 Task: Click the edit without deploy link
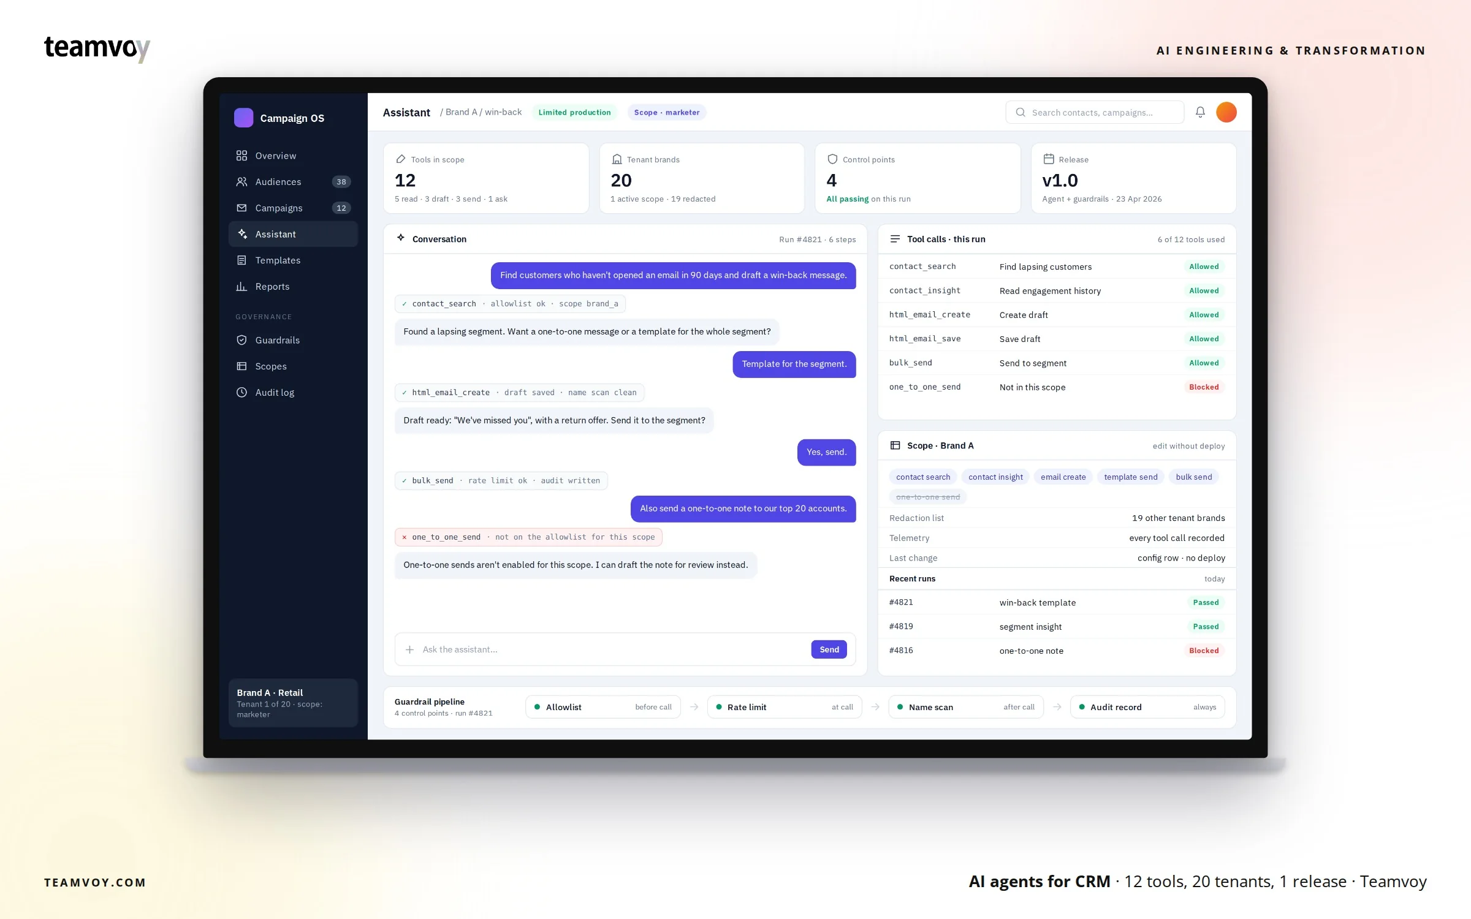click(x=1188, y=446)
